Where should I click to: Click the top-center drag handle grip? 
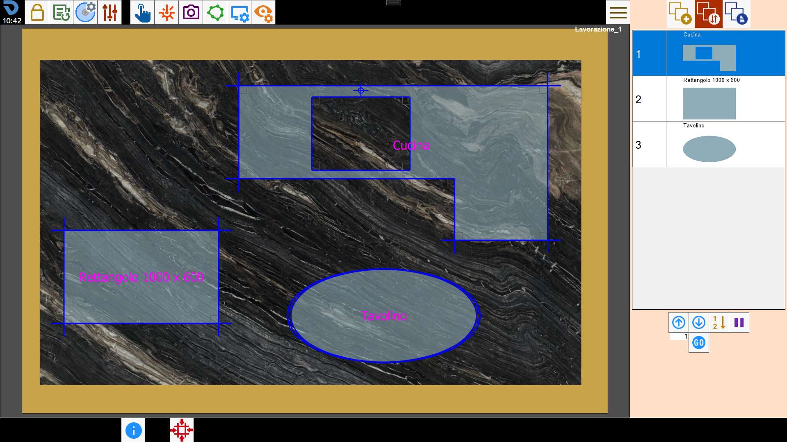[394, 2]
